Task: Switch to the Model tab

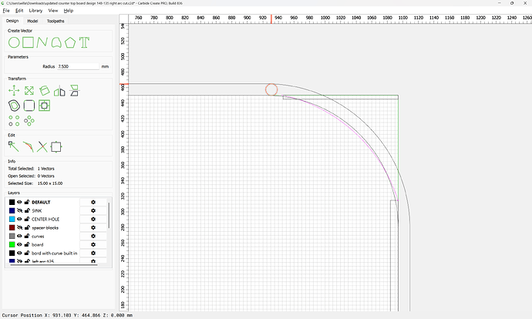Action: click(32, 21)
